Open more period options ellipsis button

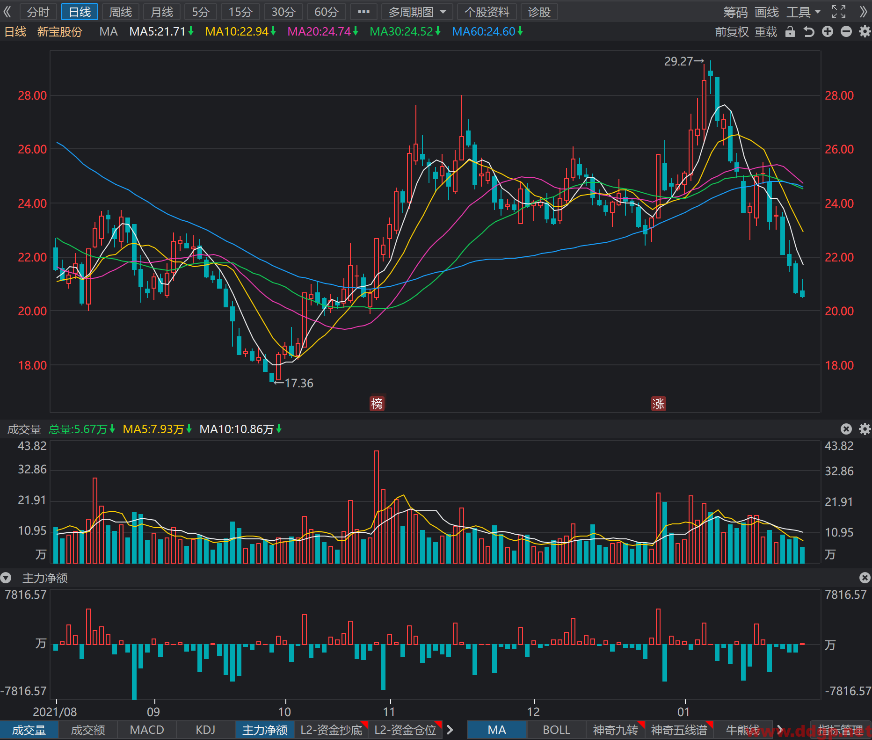click(363, 12)
